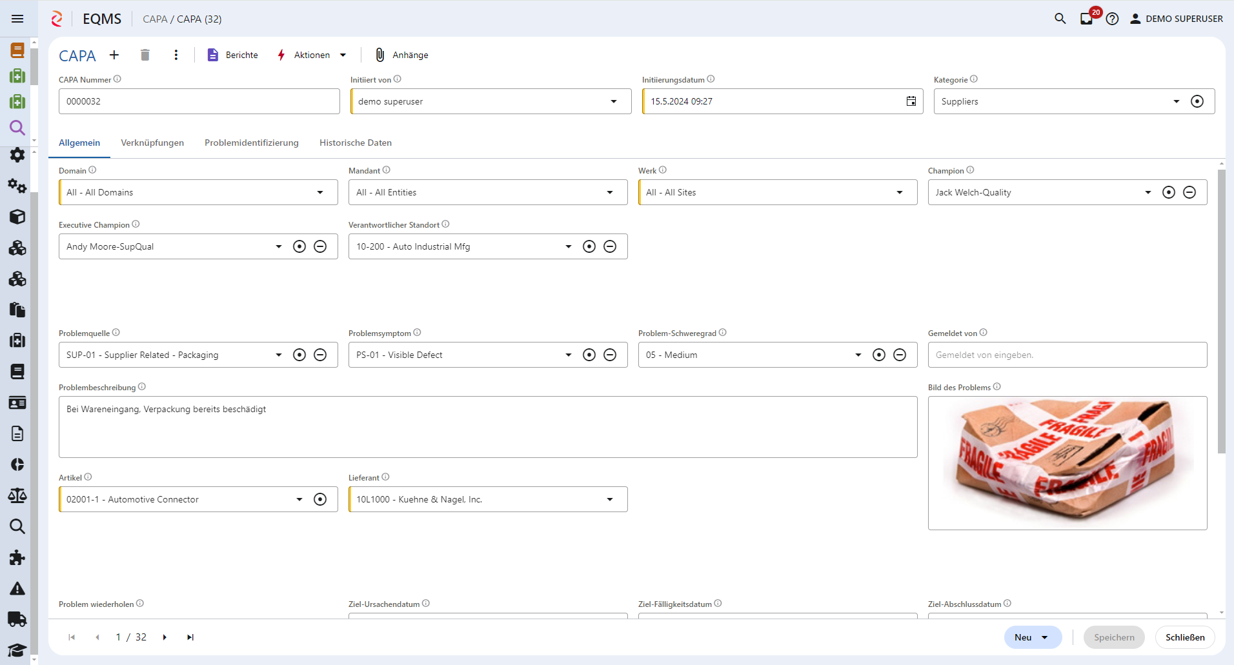Open the calendar picker for Initiierungsdatum
This screenshot has width=1234, height=665.
tap(911, 101)
